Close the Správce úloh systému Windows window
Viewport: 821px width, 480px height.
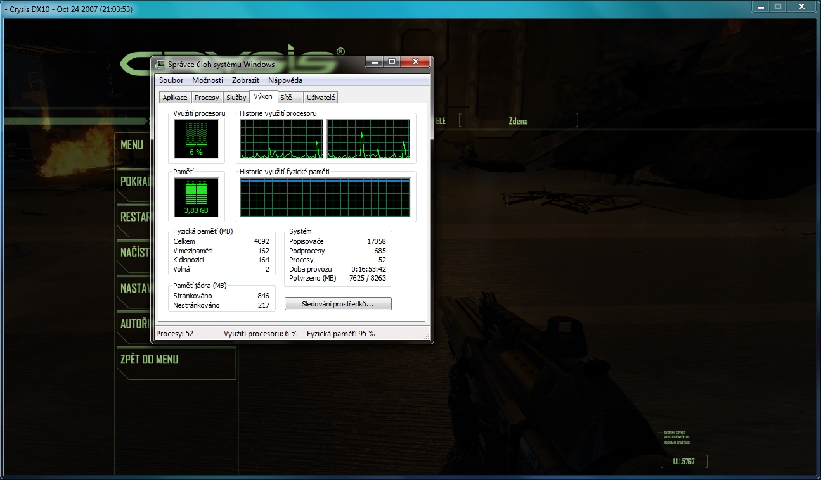point(416,62)
